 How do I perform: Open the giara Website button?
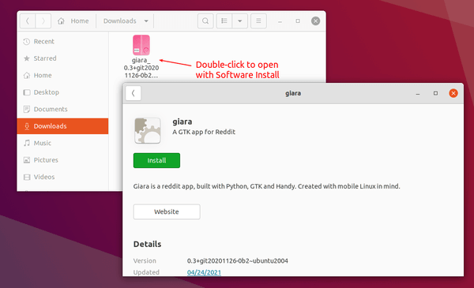coord(167,211)
